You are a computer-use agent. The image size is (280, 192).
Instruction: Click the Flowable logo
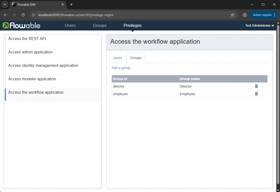coord(22,25)
